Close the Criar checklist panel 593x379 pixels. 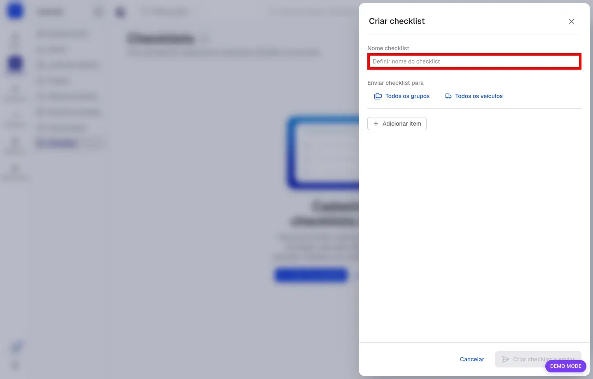click(x=572, y=21)
